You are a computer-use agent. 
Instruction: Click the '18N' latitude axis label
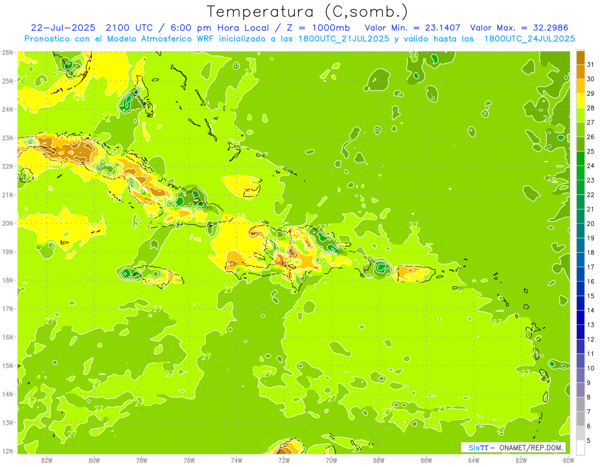(x=8, y=280)
